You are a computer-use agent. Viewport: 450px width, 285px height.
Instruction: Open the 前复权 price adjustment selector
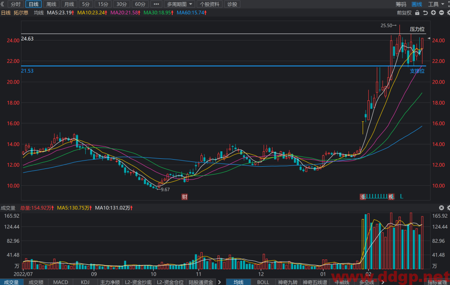click(404, 13)
